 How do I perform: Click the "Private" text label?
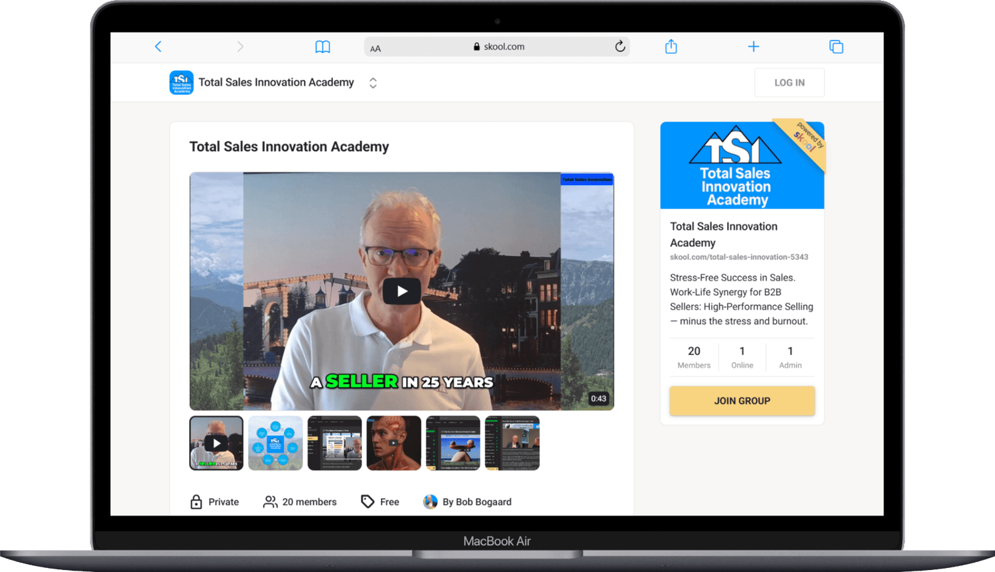(x=224, y=502)
